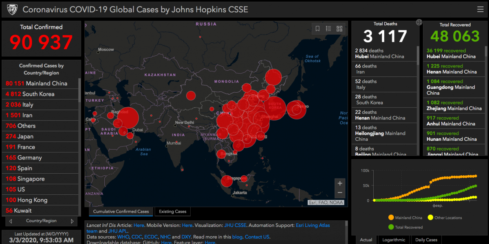Viewport: 489px width, 244px height.
Task: Click 28 deaths South Korea row
Action: click(384, 100)
